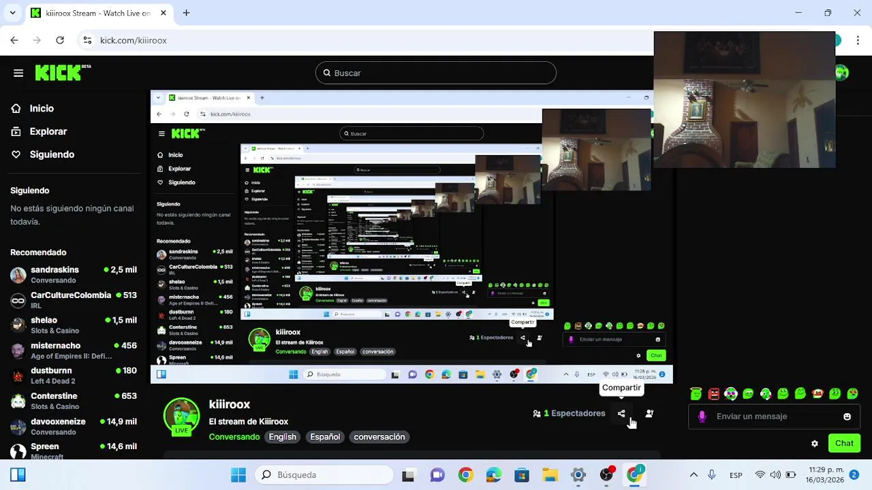Open recommended channel davooxeneize
This screenshot has height=490, width=872.
[74, 426]
